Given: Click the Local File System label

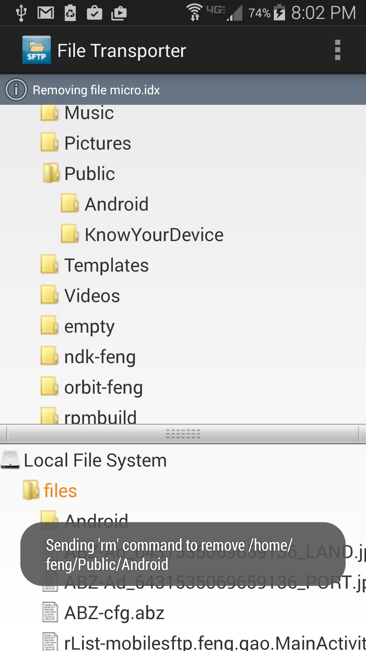Looking at the screenshot, I should 95,460.
